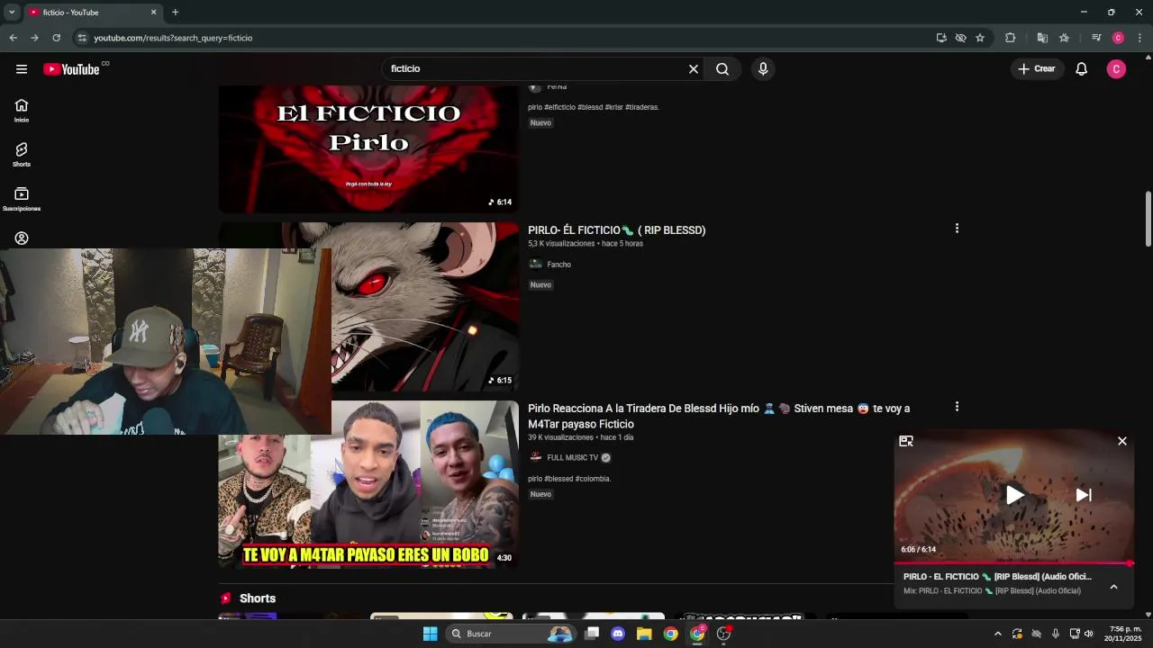Open the tab search dropdown arrow
The height and width of the screenshot is (648, 1153).
[12, 13]
